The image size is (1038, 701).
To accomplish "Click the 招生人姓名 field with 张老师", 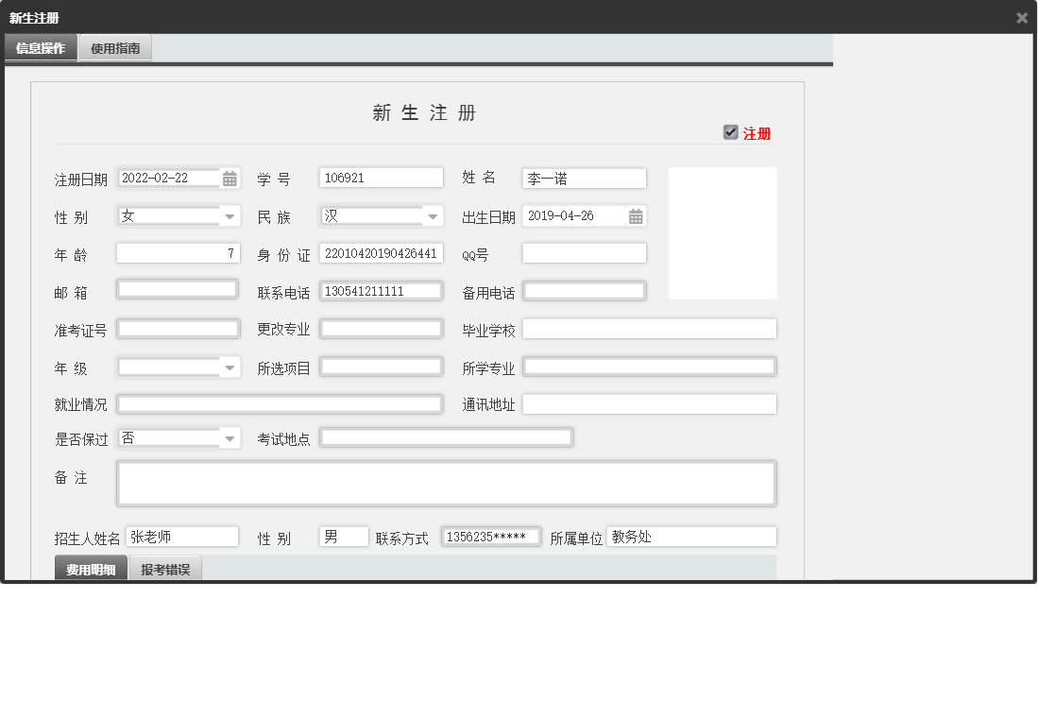I will (x=181, y=537).
